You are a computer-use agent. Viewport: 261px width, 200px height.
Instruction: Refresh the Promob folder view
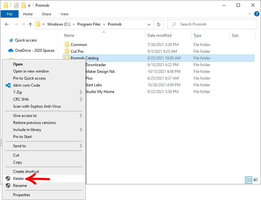159,24
